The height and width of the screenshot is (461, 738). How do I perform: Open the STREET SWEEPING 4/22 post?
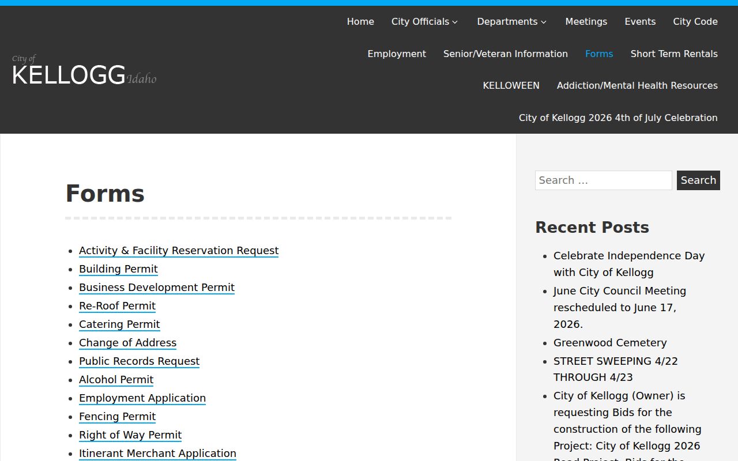point(616,369)
